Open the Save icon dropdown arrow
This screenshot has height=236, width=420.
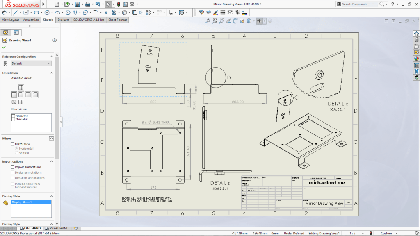(x=82, y=4)
